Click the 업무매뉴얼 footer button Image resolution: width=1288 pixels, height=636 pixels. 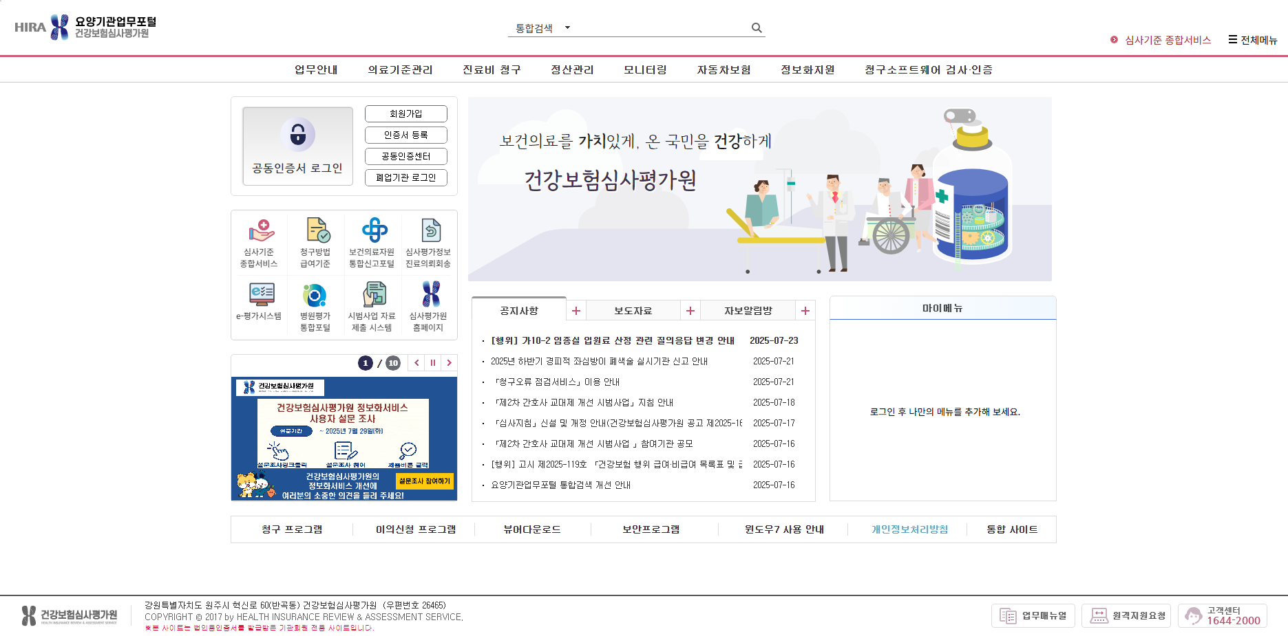(x=1033, y=616)
